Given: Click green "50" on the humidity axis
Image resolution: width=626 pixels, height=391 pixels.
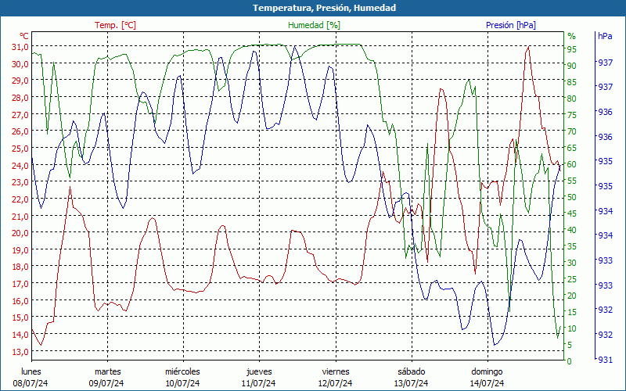Looking at the screenshot, I should tap(572, 197).
